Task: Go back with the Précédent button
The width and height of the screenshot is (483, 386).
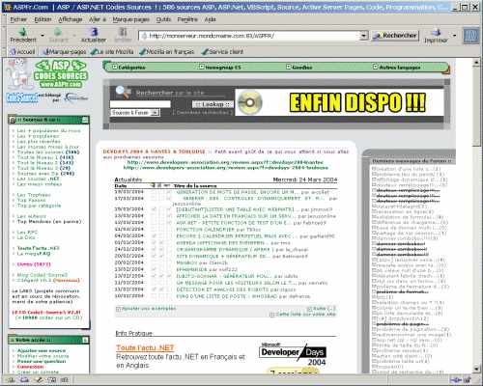Action: [22, 35]
